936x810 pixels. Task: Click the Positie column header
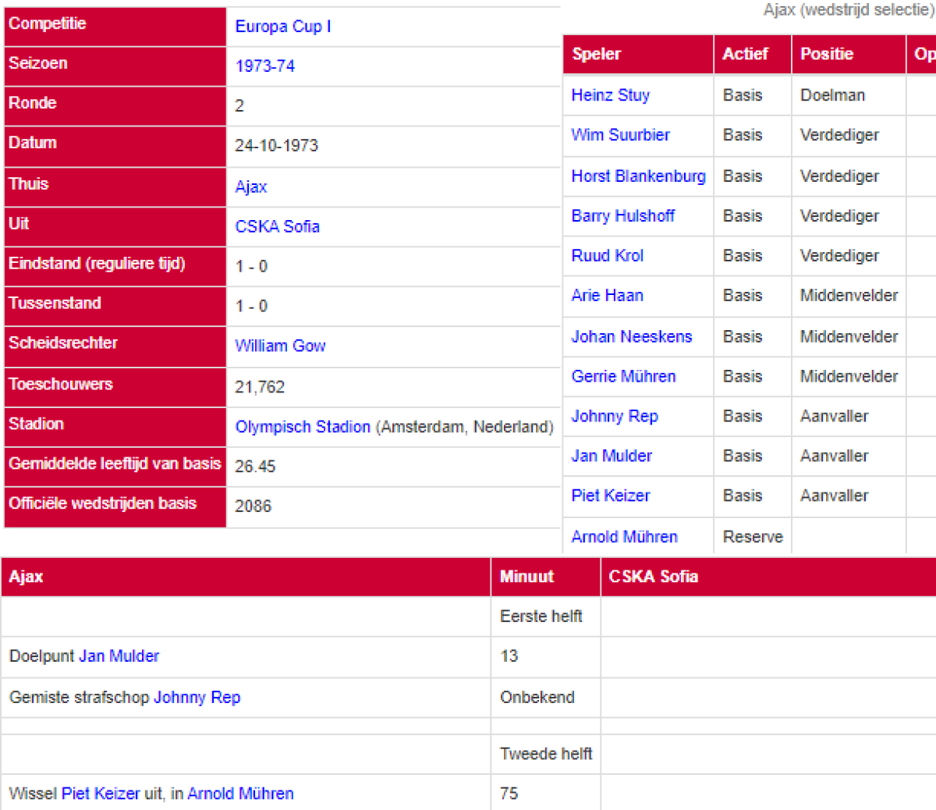coord(826,54)
